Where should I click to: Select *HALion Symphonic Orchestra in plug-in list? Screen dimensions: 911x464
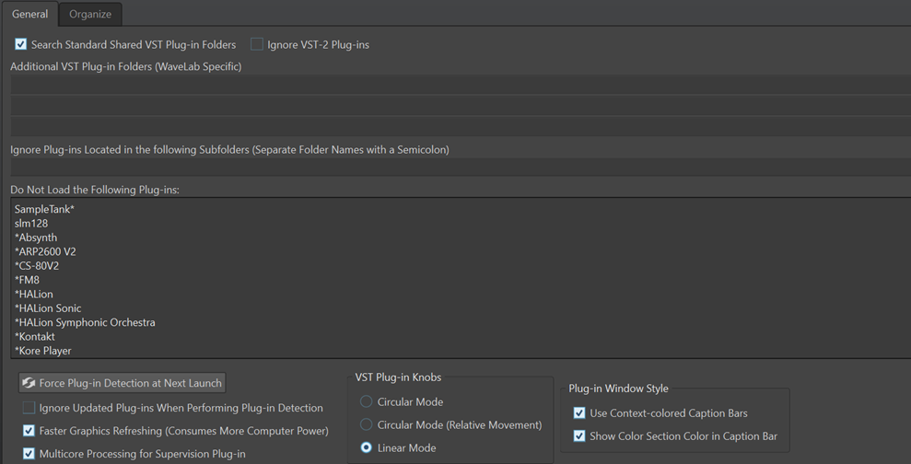coord(85,323)
